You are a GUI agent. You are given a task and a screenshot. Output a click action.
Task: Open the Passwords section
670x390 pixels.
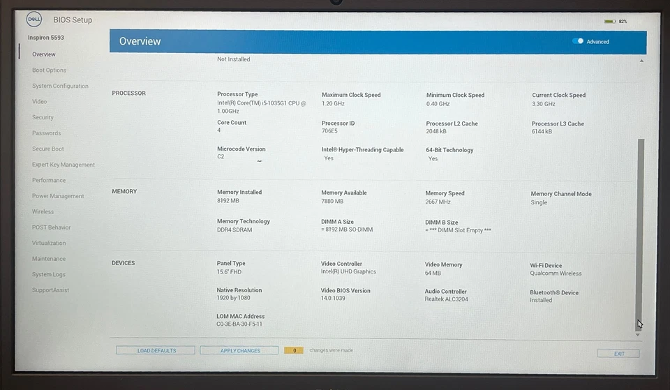point(46,133)
